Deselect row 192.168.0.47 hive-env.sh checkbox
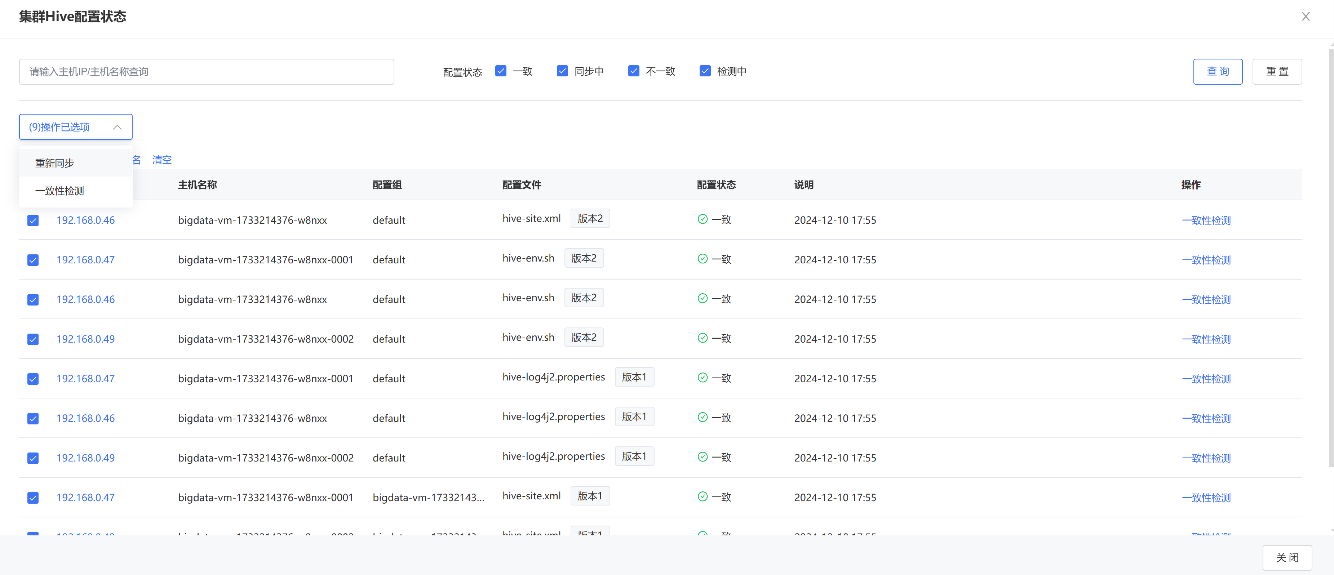 [33, 260]
